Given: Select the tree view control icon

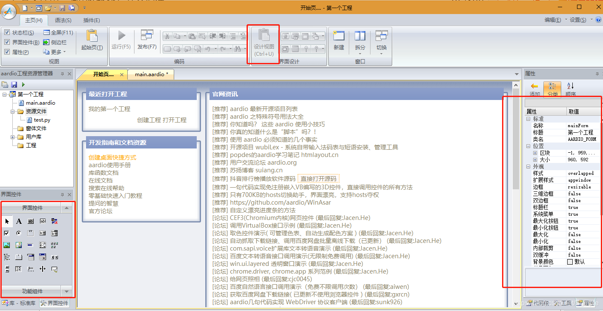Looking at the screenshot, I should click(6, 257).
